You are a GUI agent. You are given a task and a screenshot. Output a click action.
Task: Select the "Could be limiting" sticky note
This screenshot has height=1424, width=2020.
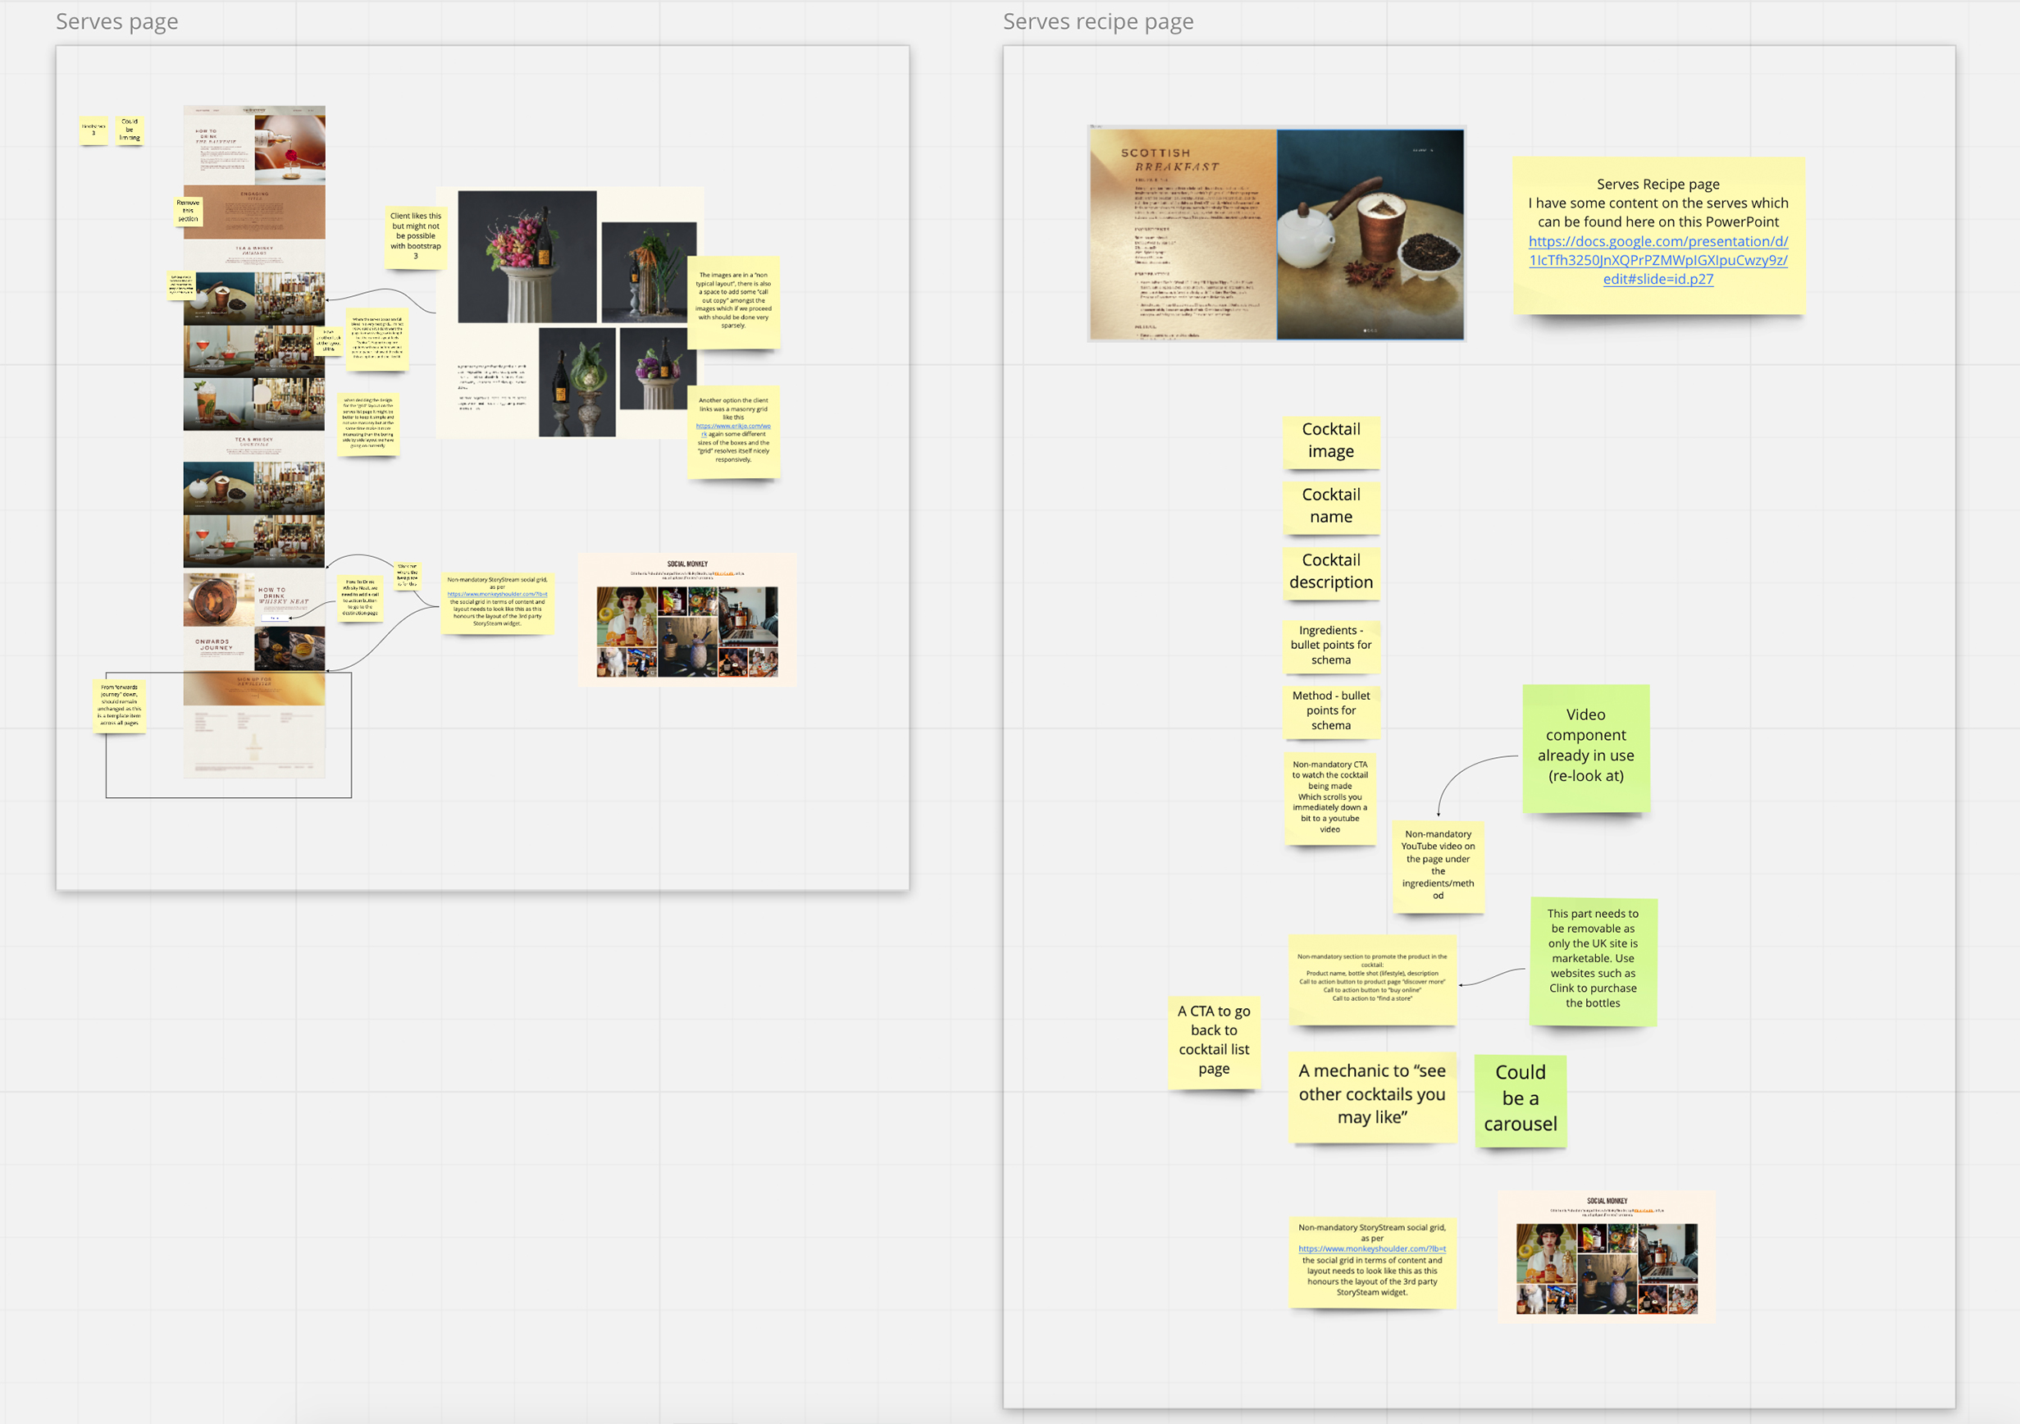point(130,130)
